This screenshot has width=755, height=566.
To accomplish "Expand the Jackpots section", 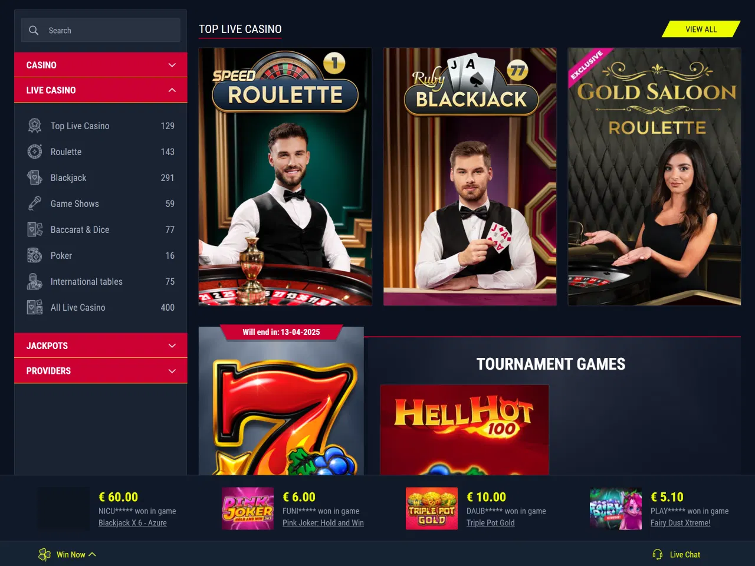I will pos(101,345).
